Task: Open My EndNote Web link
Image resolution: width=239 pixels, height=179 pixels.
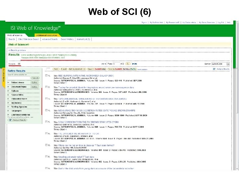Action: point(156,23)
